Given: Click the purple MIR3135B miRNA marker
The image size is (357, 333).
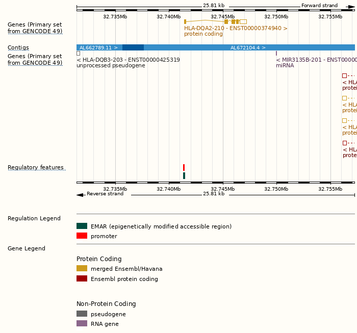Looking at the screenshot, I should pyautogui.click(x=276, y=53).
